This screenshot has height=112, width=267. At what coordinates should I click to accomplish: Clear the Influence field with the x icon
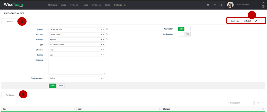(x=102, y=50)
